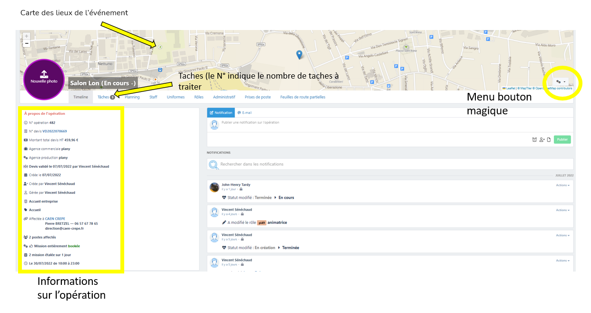This screenshot has height=313, width=591.
Task: Click the add person icon beside Publier
Action: (x=542, y=140)
